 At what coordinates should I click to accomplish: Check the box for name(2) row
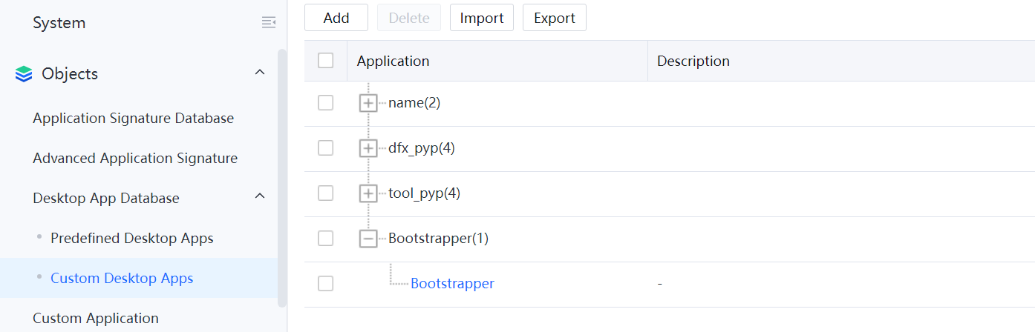(325, 103)
